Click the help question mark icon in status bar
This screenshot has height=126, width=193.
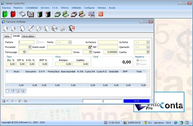187,122
